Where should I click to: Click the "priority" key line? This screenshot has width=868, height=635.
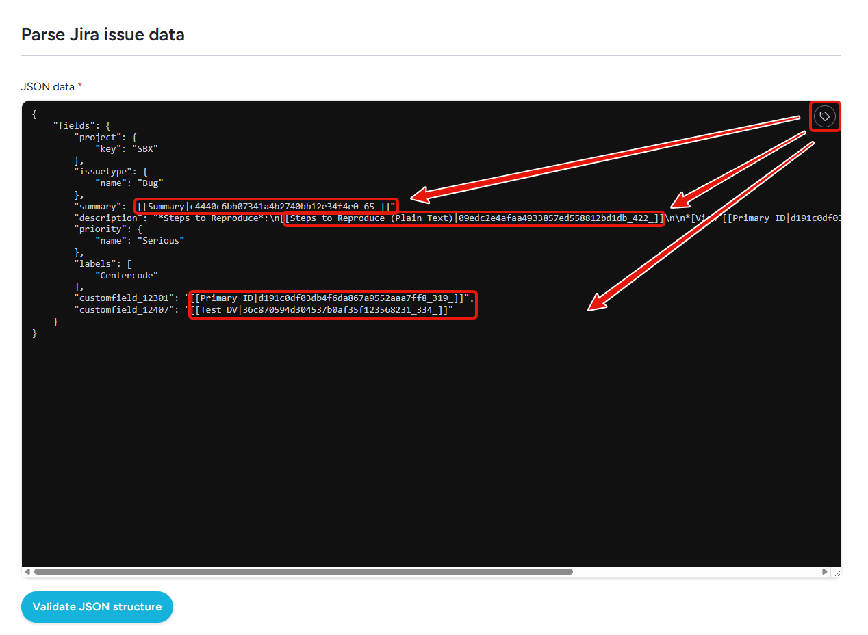(x=109, y=229)
